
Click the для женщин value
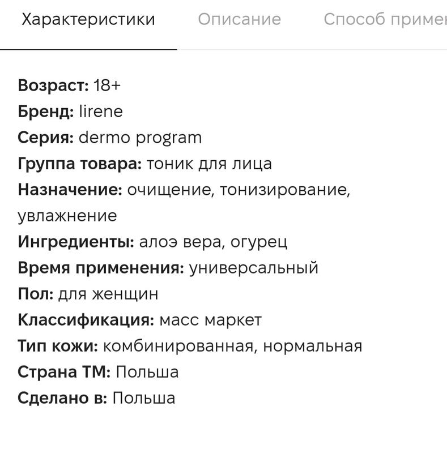pyautogui.click(x=108, y=294)
